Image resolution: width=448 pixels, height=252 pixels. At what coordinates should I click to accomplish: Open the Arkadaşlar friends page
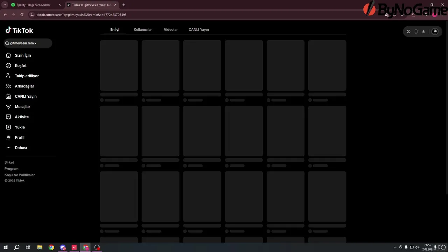click(20, 86)
